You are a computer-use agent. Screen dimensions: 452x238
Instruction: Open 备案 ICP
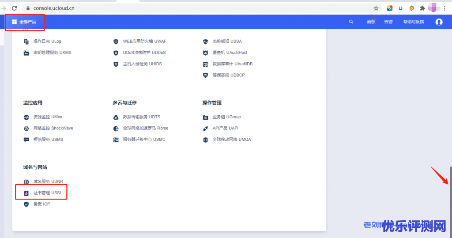(x=41, y=204)
